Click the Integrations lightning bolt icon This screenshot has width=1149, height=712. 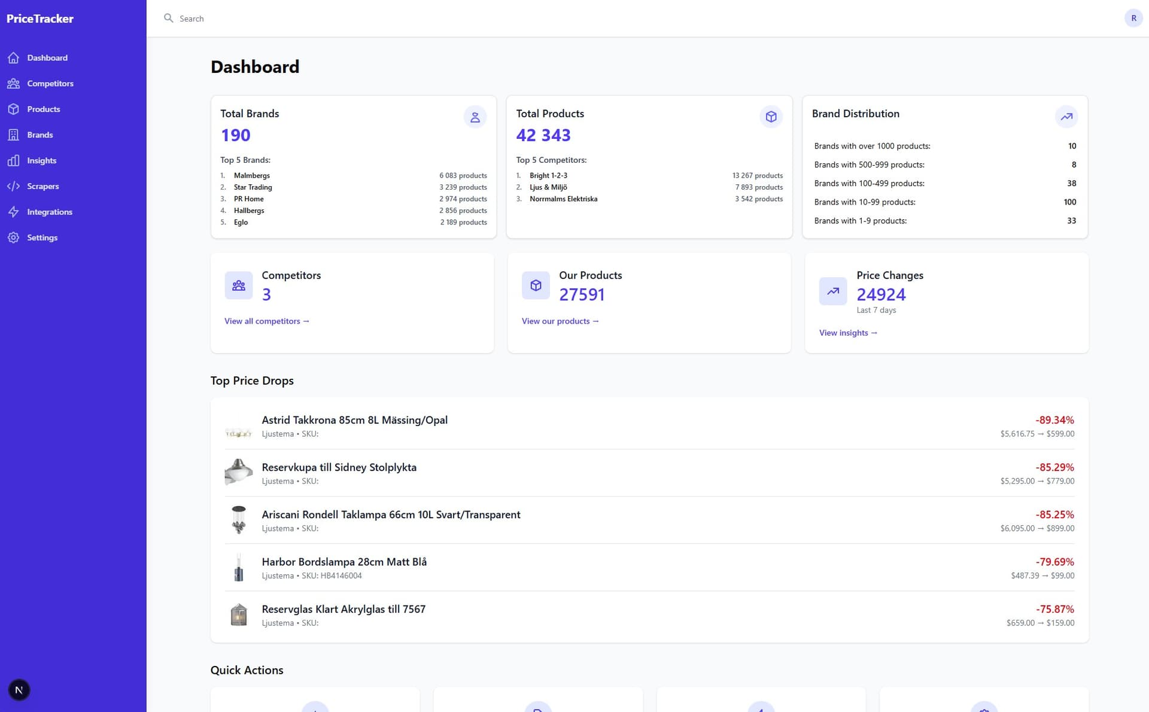(13, 212)
